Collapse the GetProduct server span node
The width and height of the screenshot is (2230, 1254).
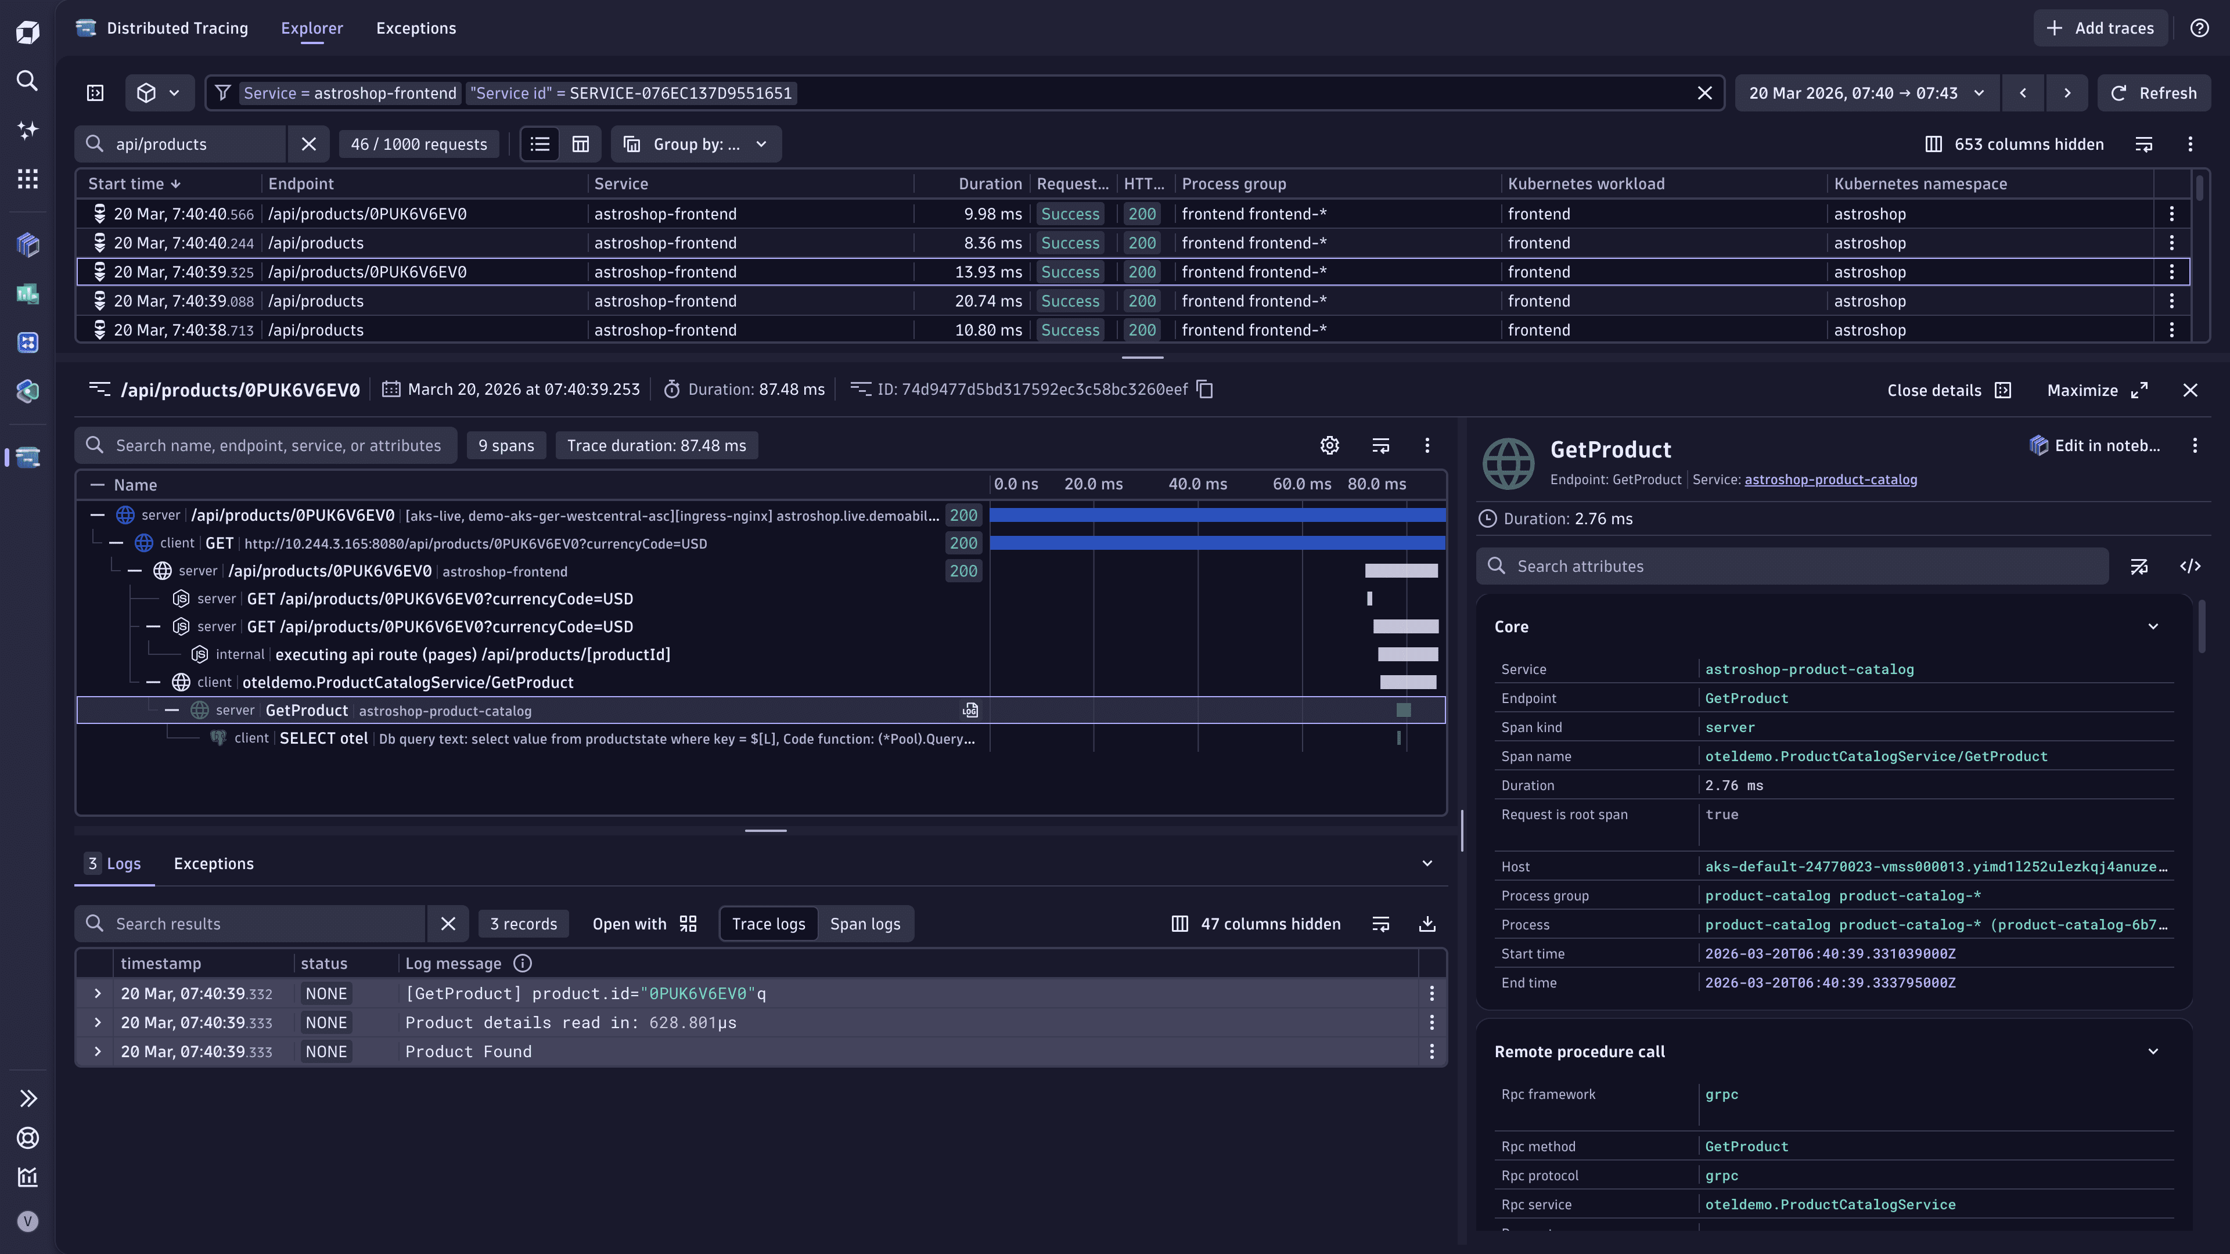point(172,711)
